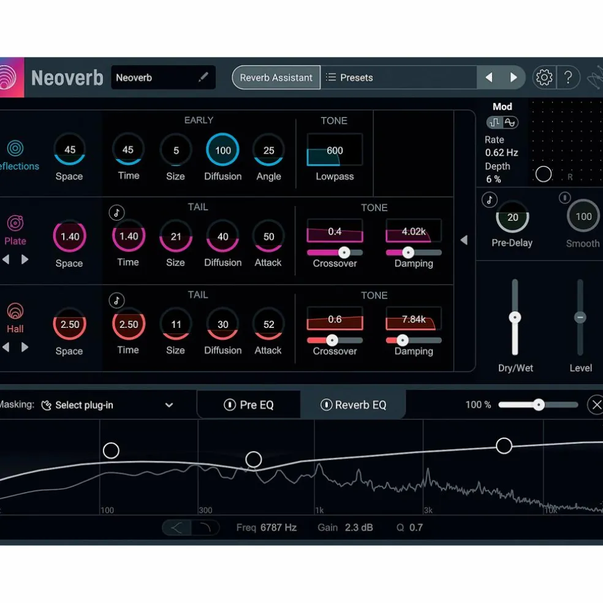Image resolution: width=603 pixels, height=603 pixels.
Task: Select the low shelf filter shape
Action: pyautogui.click(x=176, y=528)
